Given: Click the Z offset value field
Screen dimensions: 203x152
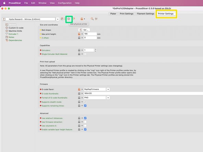Looking at the screenshot, I should click(90, 38).
